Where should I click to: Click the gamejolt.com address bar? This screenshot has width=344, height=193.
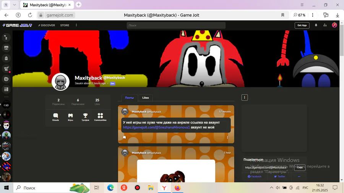point(60,15)
